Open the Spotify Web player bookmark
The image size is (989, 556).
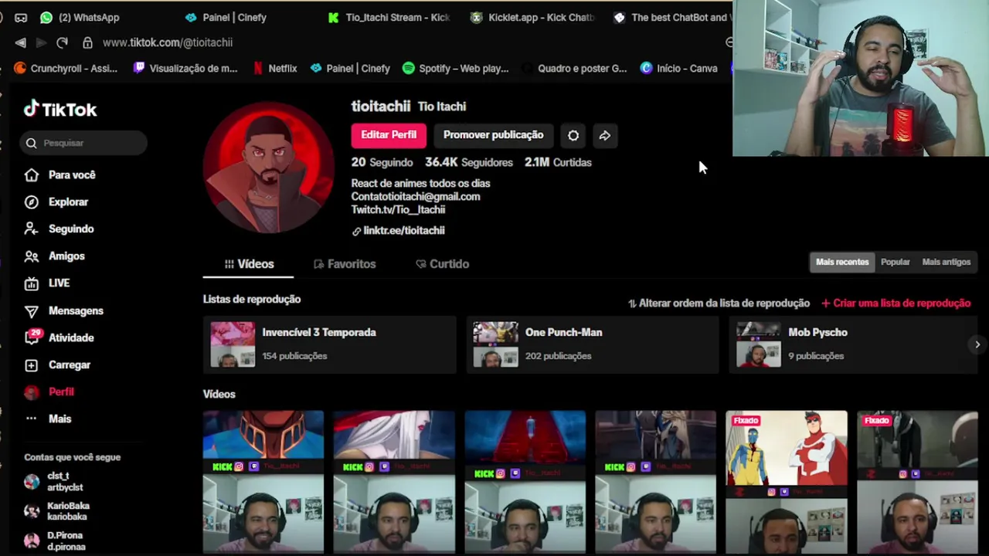pos(456,68)
